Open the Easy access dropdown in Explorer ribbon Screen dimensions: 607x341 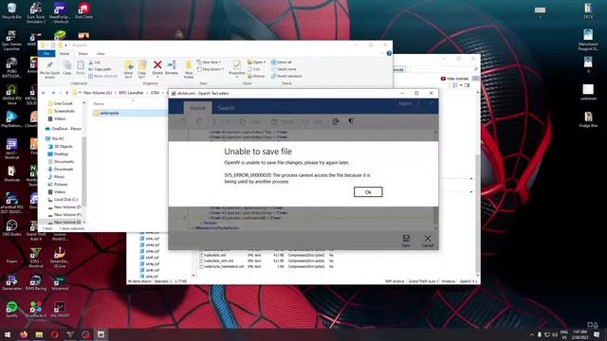(x=211, y=69)
